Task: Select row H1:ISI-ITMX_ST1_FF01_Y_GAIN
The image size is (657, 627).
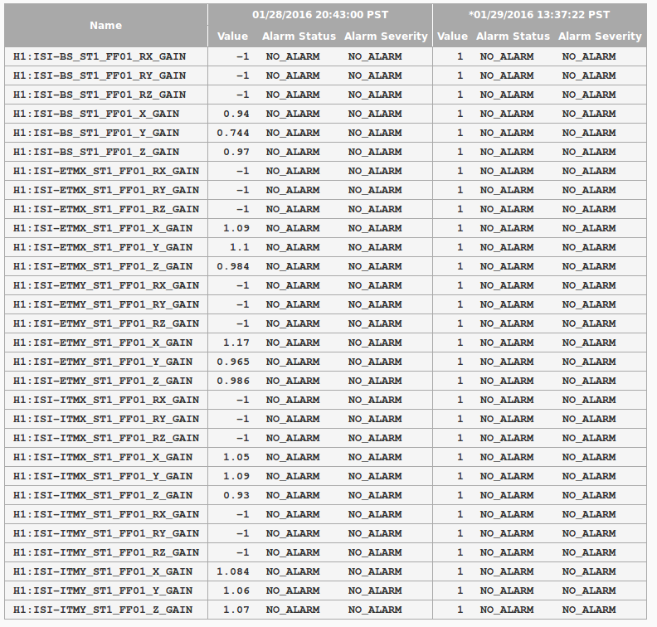Action: tap(325, 476)
